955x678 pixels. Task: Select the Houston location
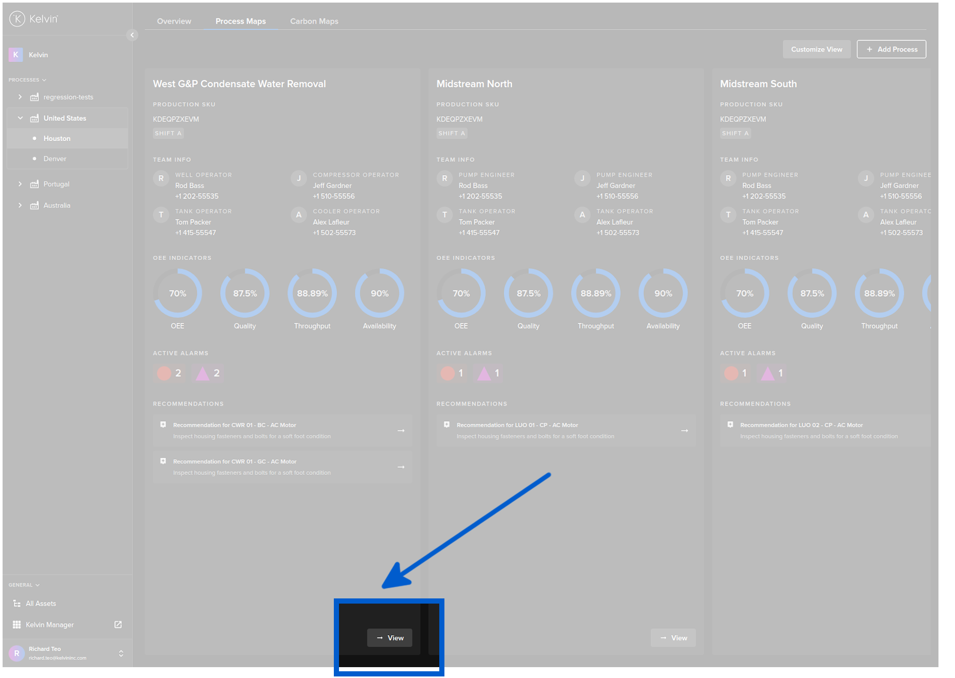(x=57, y=138)
